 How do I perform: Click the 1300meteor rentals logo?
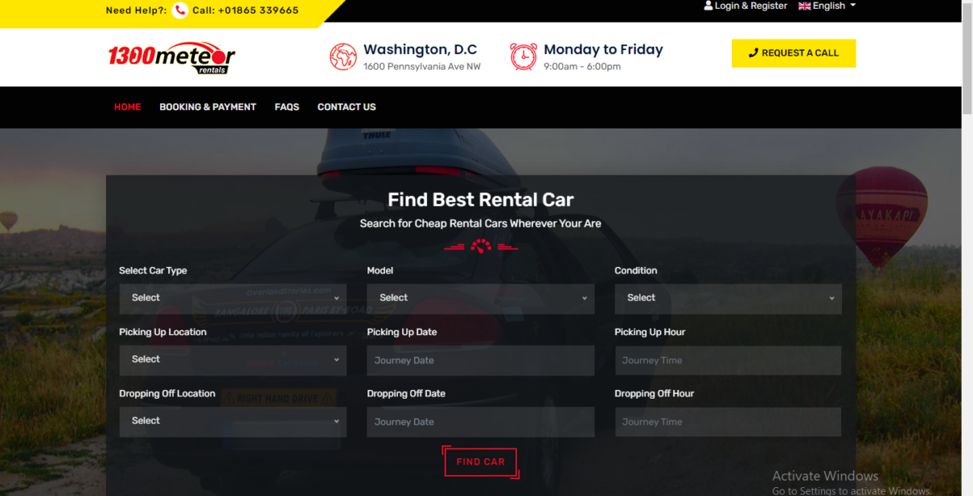(x=172, y=58)
